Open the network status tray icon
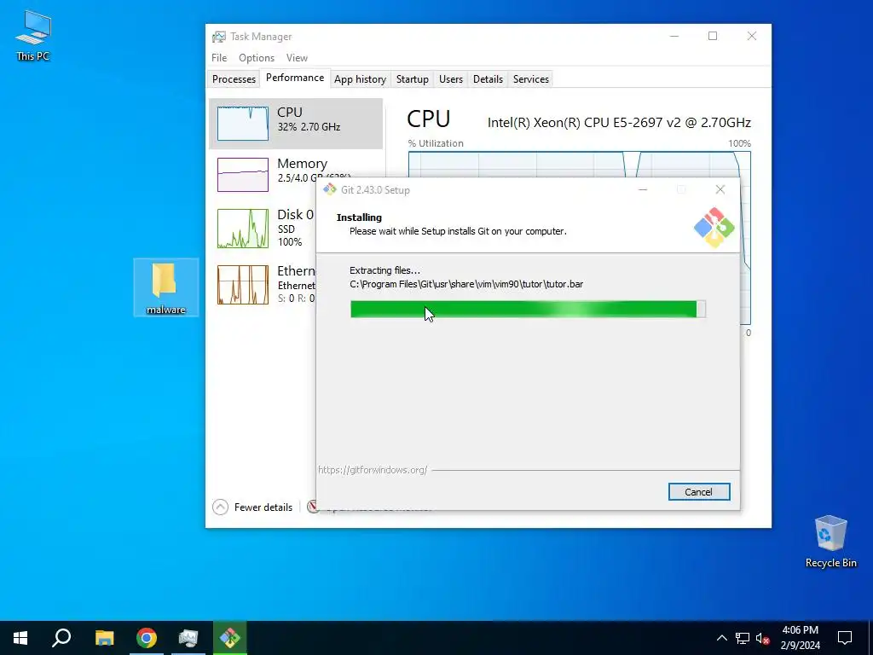 point(743,638)
